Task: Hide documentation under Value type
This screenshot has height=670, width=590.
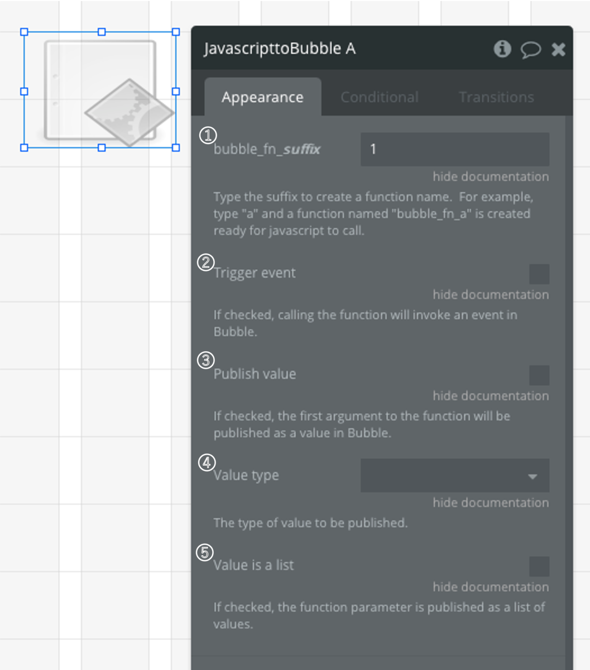Action: (x=491, y=502)
